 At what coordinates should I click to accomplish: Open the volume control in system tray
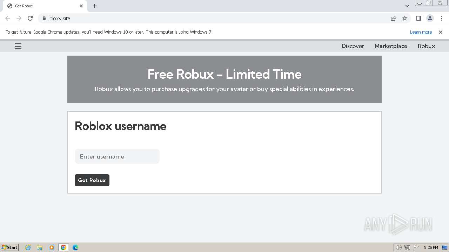click(398, 247)
